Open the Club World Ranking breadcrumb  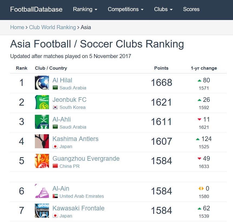tap(52, 27)
